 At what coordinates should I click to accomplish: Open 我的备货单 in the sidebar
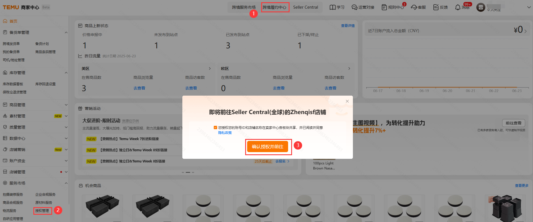(11, 52)
